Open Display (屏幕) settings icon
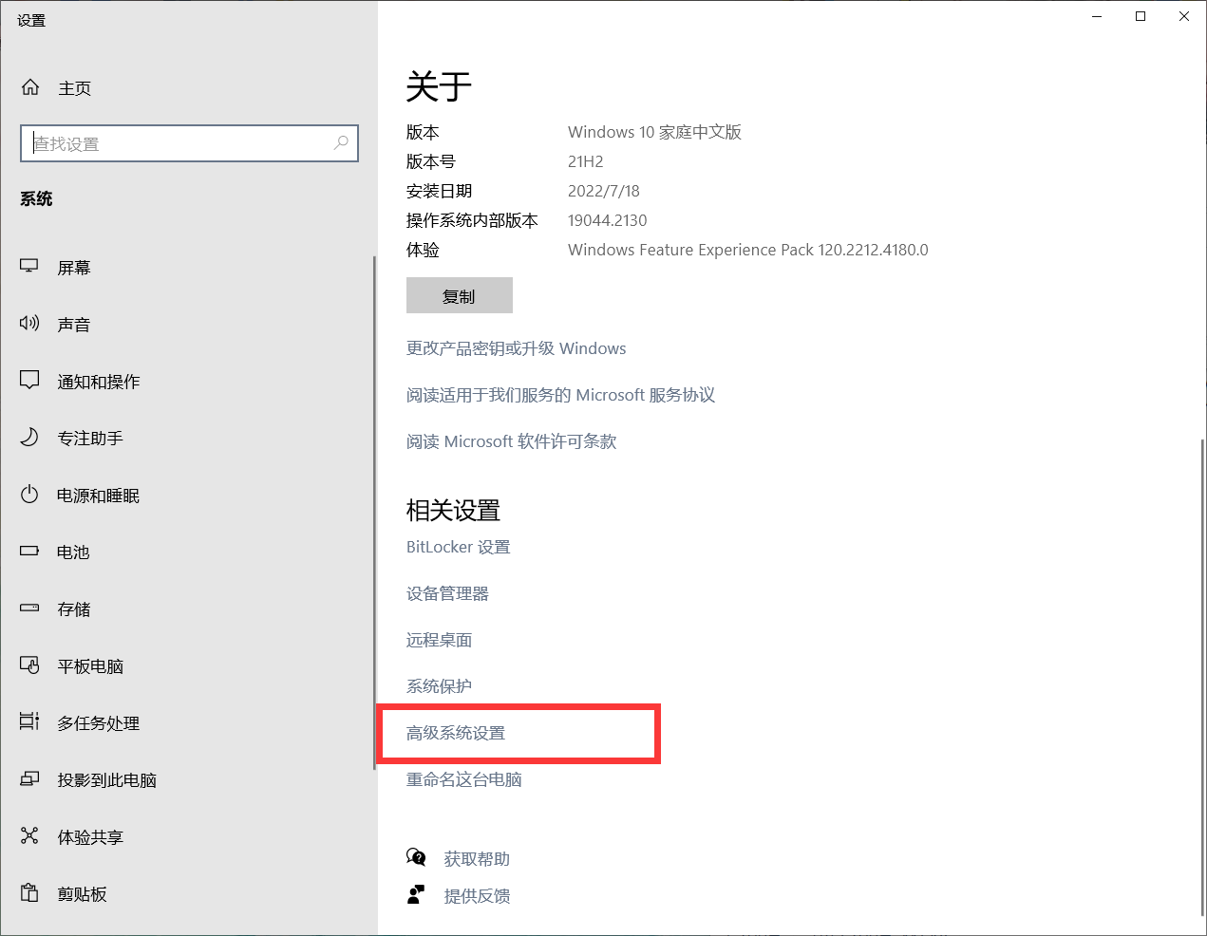The height and width of the screenshot is (936, 1207). click(29, 267)
